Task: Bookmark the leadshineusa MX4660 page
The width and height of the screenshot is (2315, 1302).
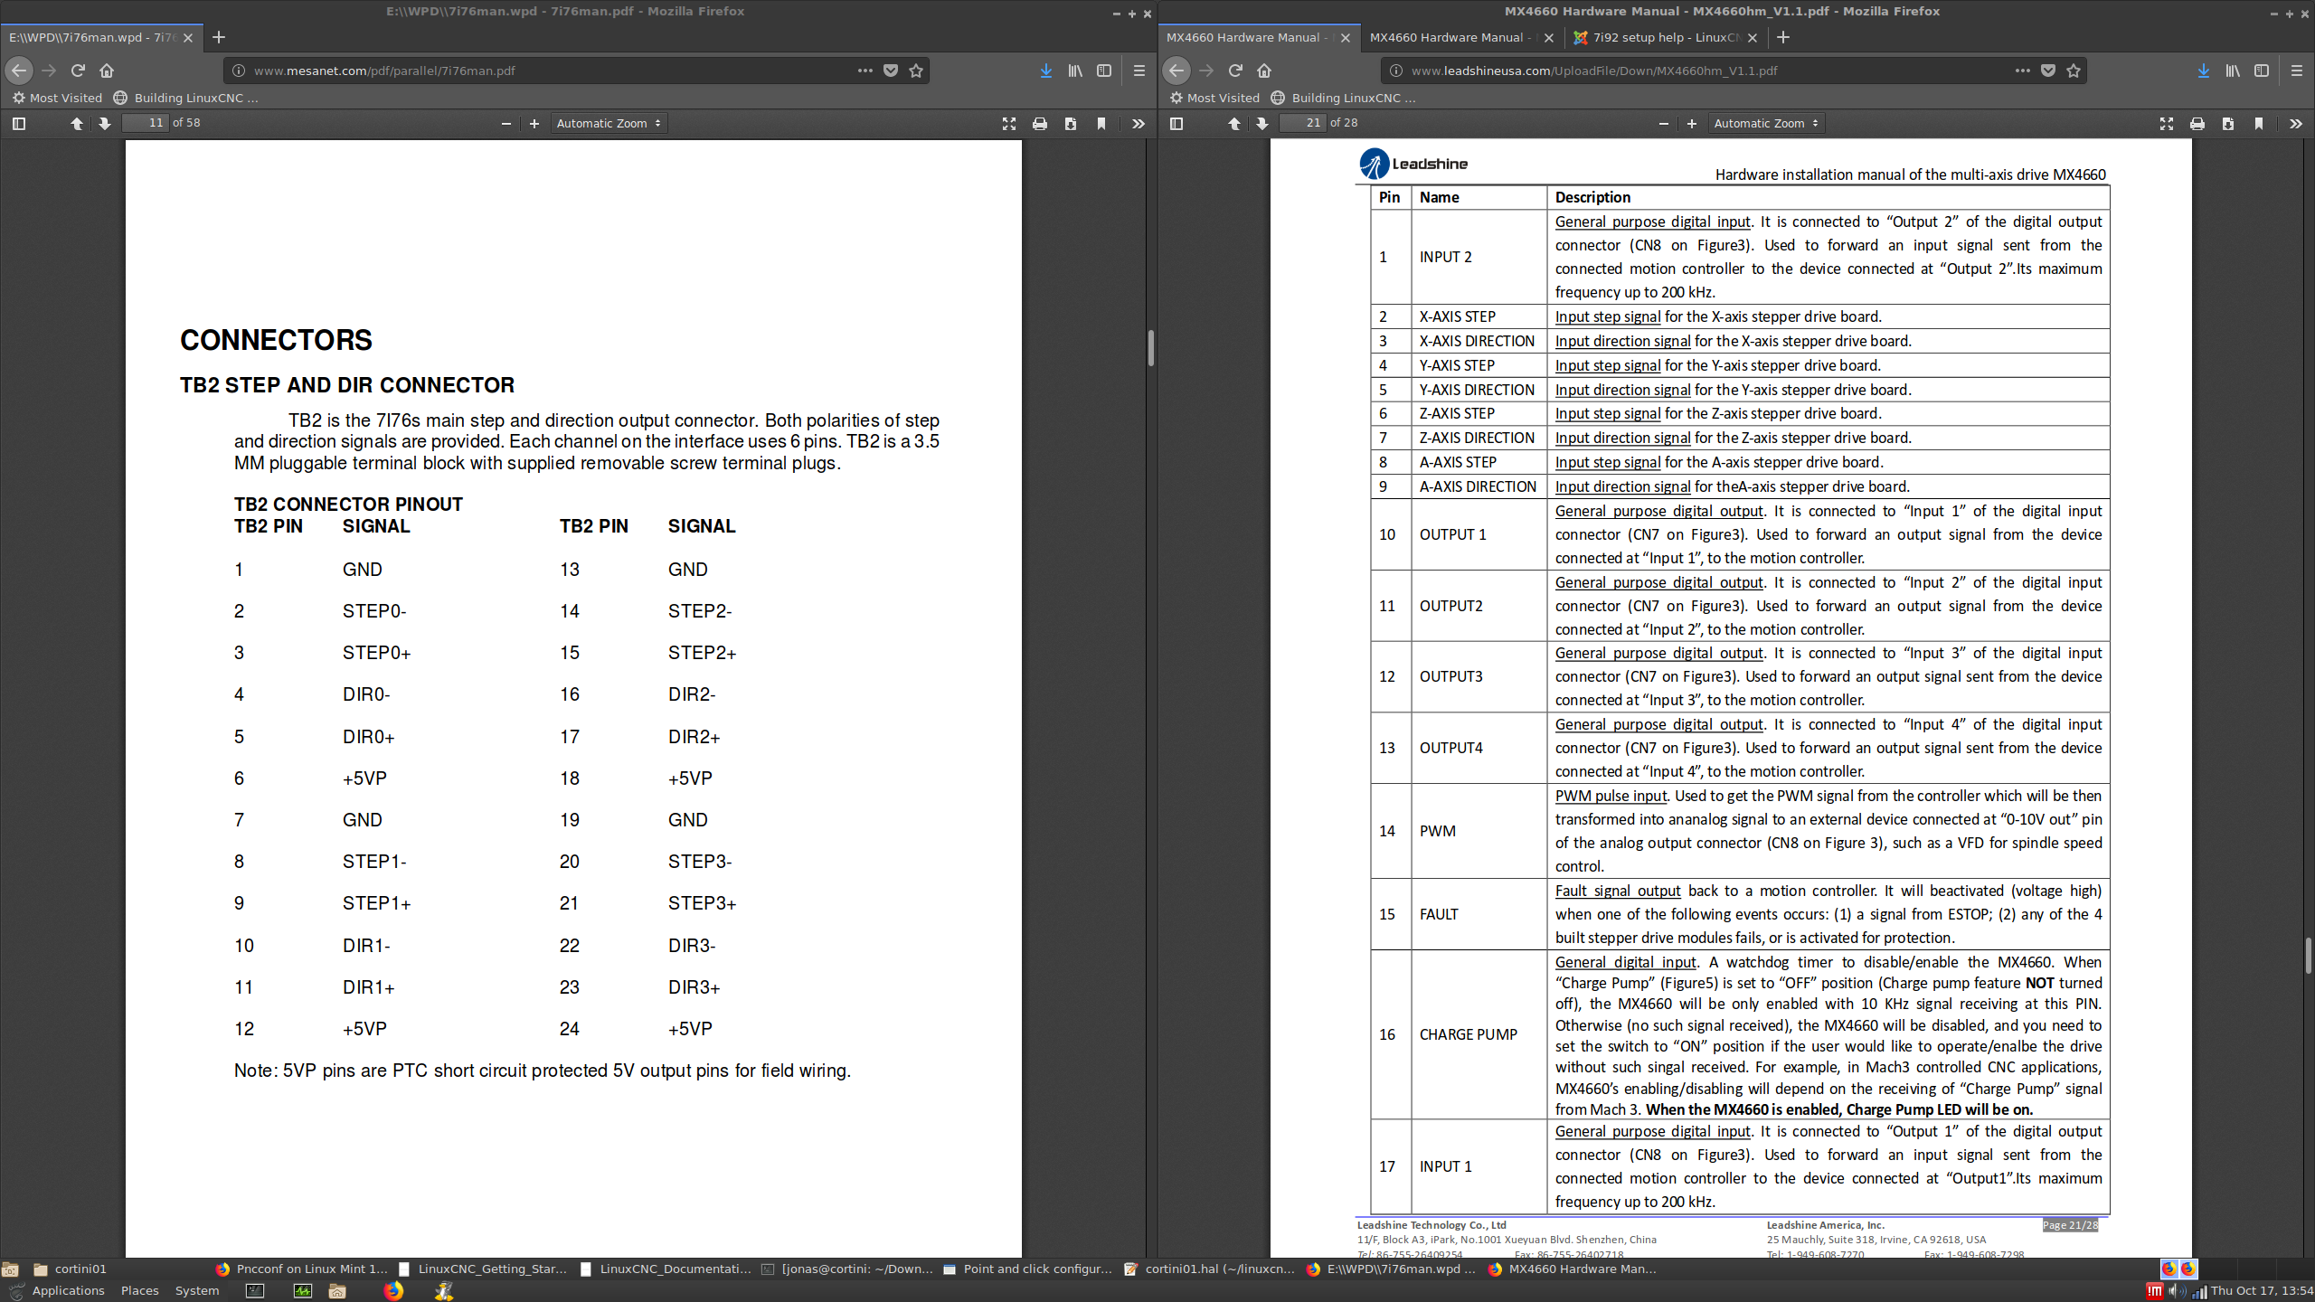Action: (x=2074, y=71)
